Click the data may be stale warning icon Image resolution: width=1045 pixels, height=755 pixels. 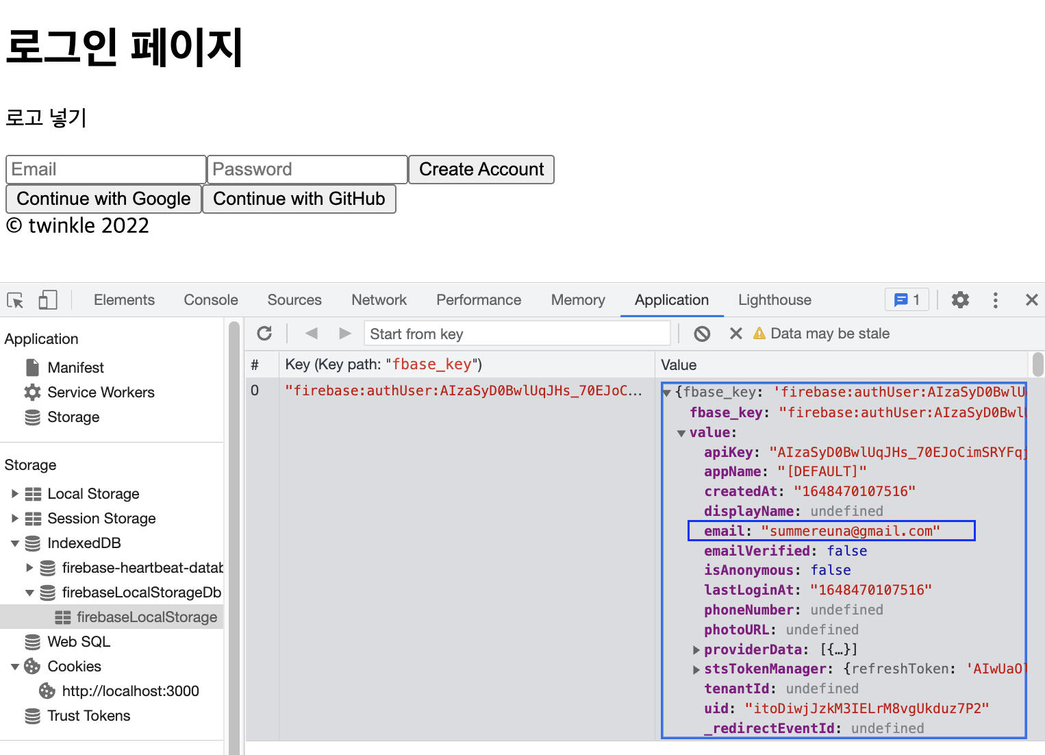coord(759,334)
